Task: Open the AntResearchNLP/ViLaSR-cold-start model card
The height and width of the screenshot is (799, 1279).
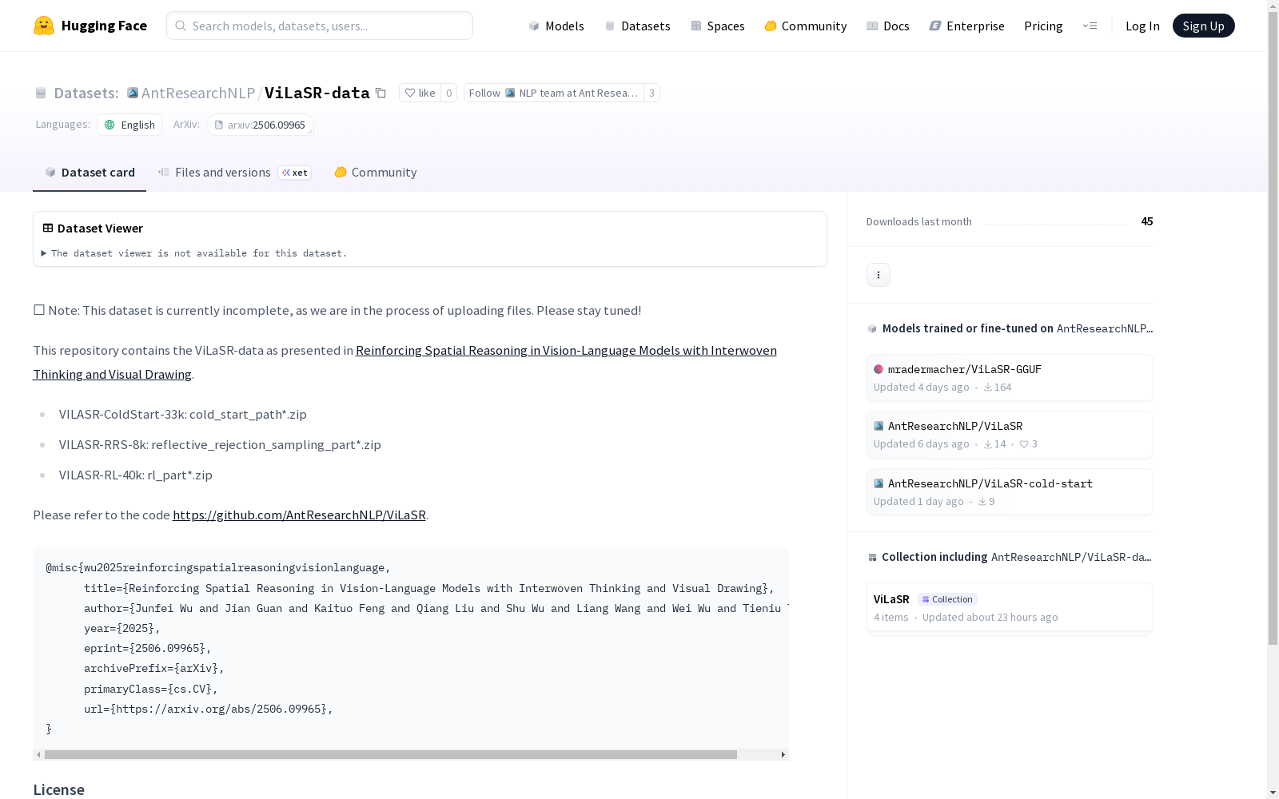Action: tap(1010, 492)
